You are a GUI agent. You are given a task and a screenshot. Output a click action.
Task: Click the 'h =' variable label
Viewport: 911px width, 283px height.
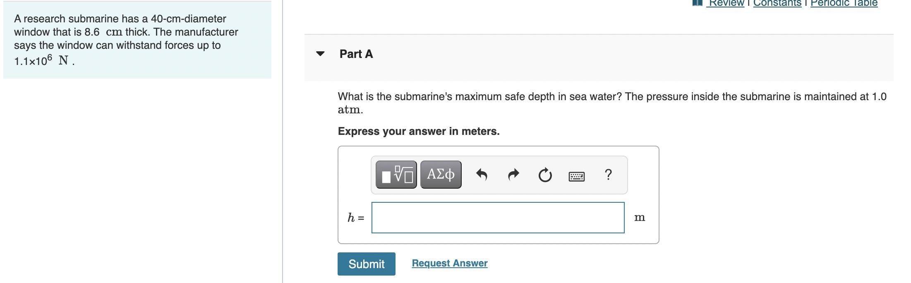[x=356, y=218]
